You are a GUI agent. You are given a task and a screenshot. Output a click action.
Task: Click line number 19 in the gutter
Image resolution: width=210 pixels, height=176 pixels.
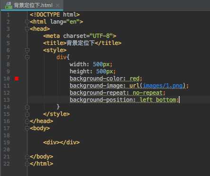[x=7, y=142]
